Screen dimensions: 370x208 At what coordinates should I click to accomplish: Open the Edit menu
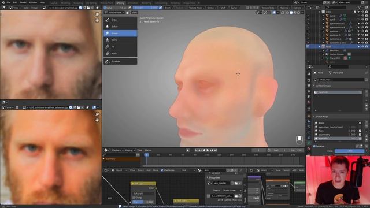(15, 2)
